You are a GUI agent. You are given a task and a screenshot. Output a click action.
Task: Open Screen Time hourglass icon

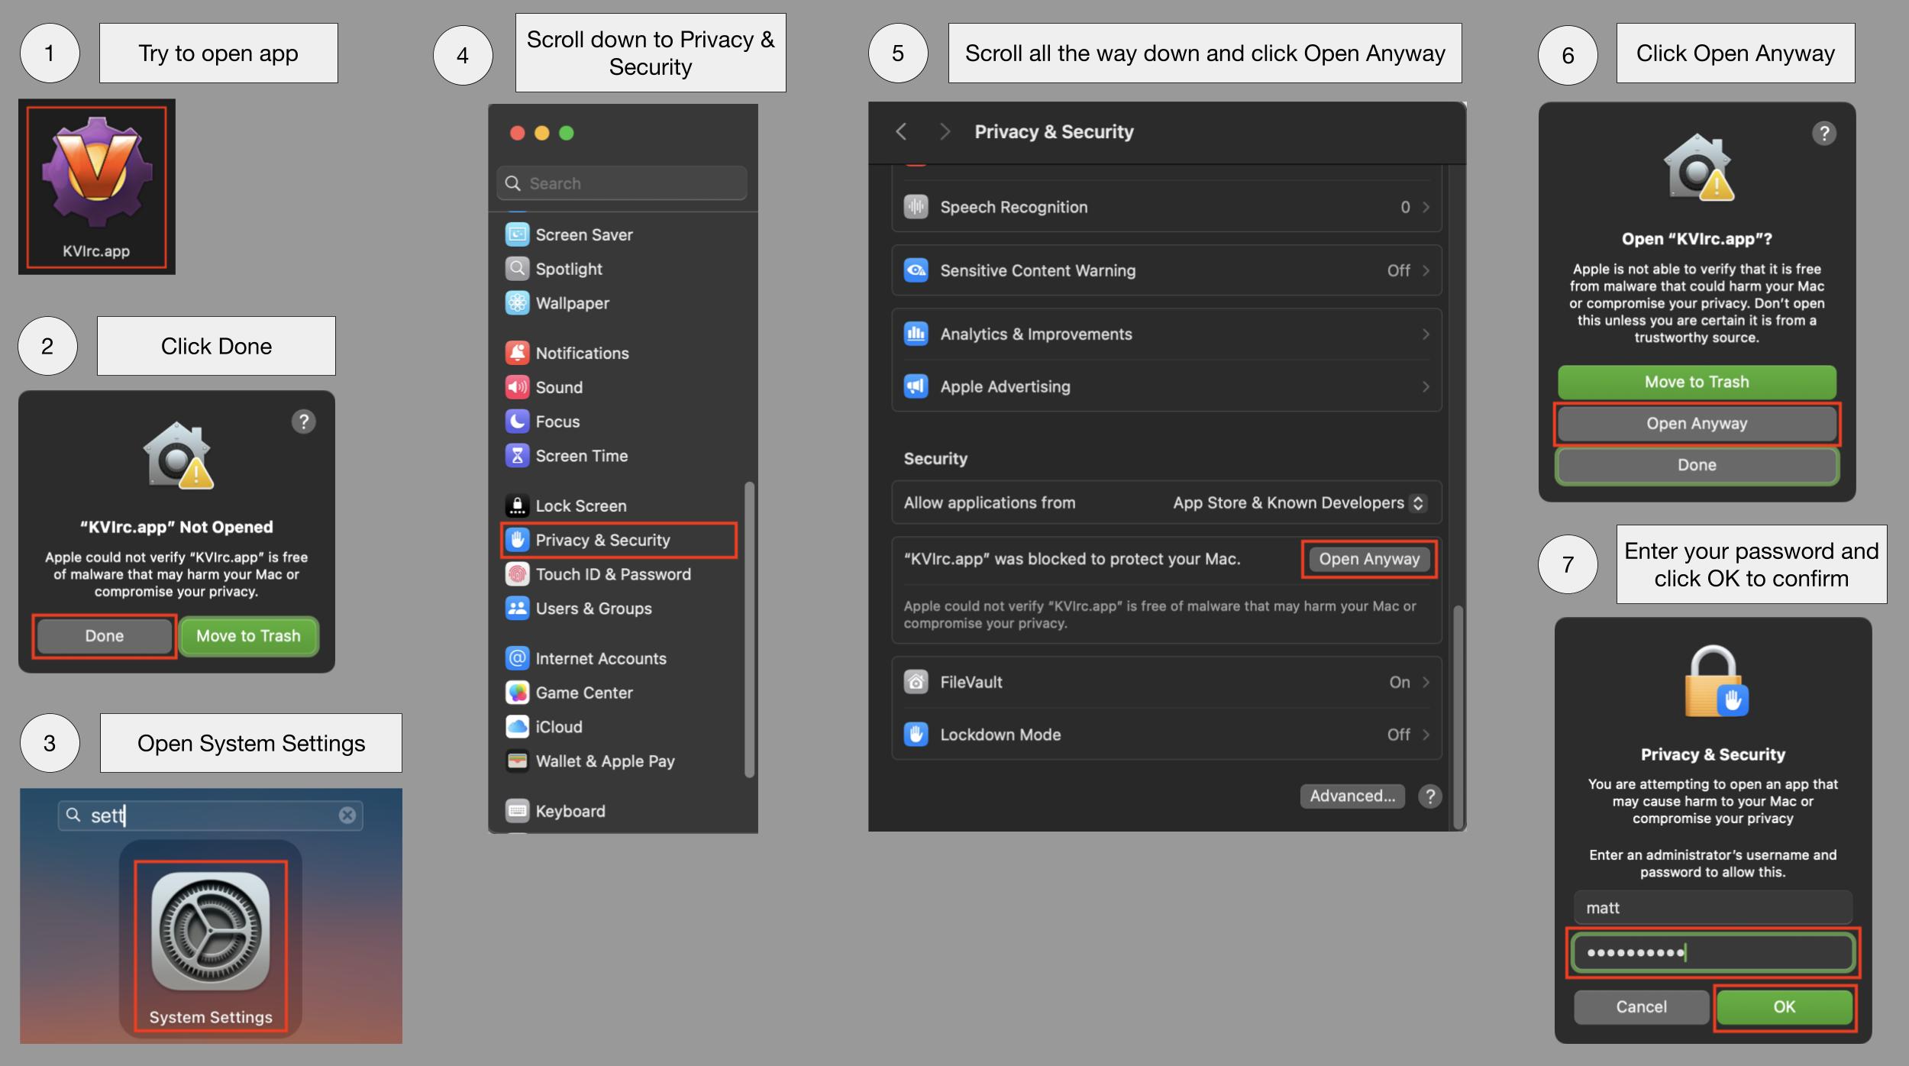(517, 456)
